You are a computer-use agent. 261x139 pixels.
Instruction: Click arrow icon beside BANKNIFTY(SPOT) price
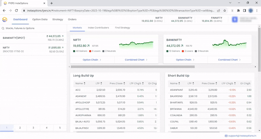(x=63, y=36)
